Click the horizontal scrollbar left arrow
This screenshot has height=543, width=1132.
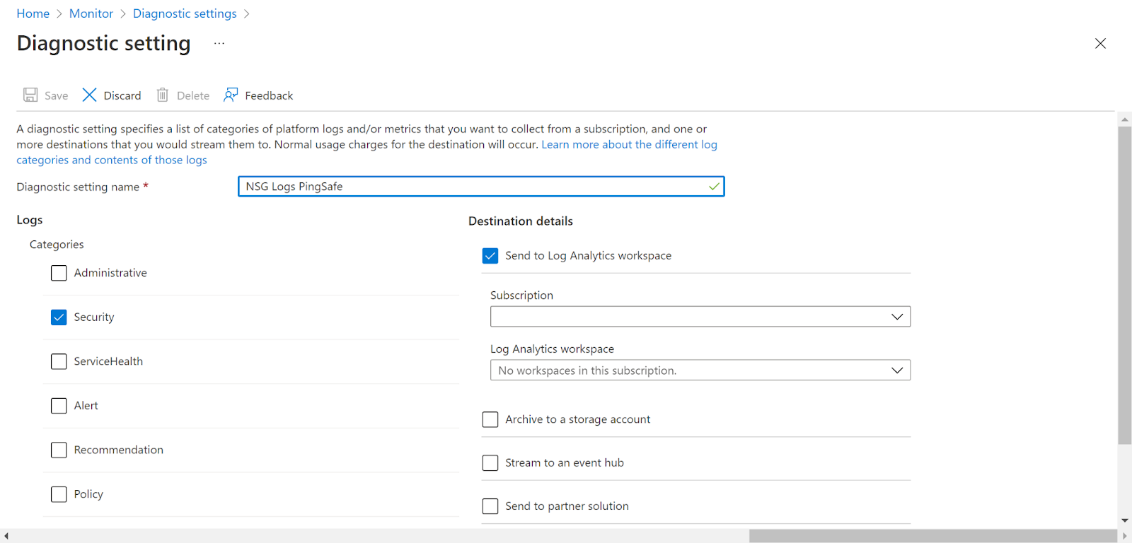(6, 536)
